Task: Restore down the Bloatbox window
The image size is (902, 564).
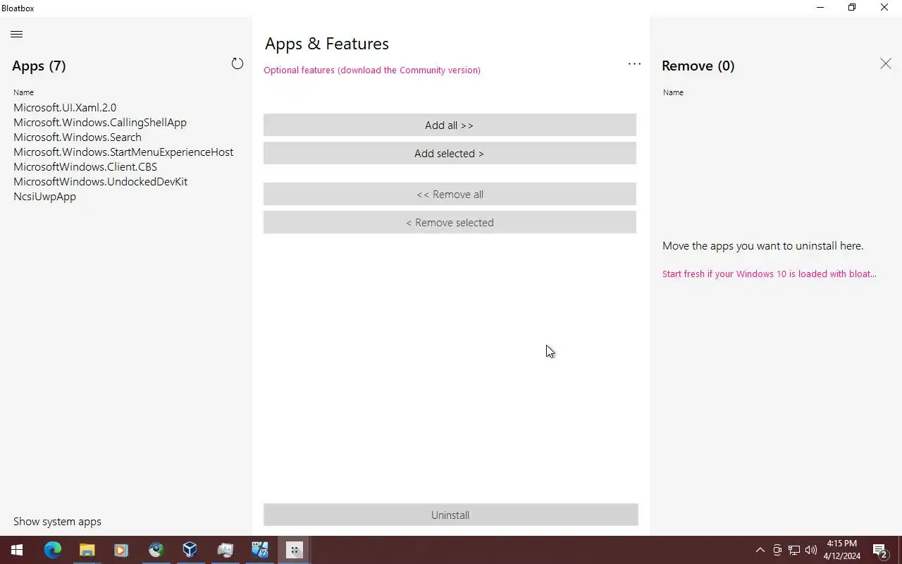Action: click(852, 8)
